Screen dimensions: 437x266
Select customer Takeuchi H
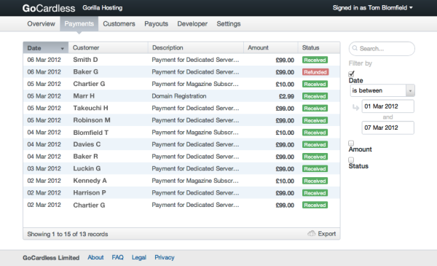tap(90, 108)
